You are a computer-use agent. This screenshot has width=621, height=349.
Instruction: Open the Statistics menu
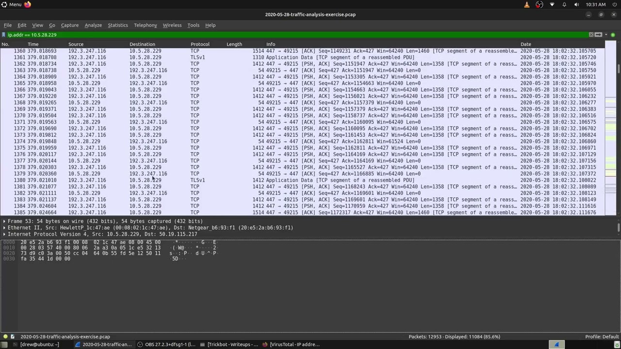(x=118, y=25)
